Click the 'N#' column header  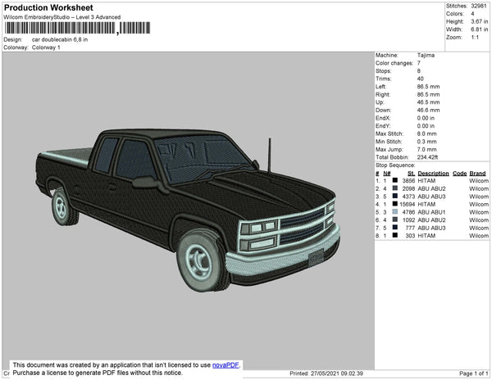pyautogui.click(x=387, y=174)
